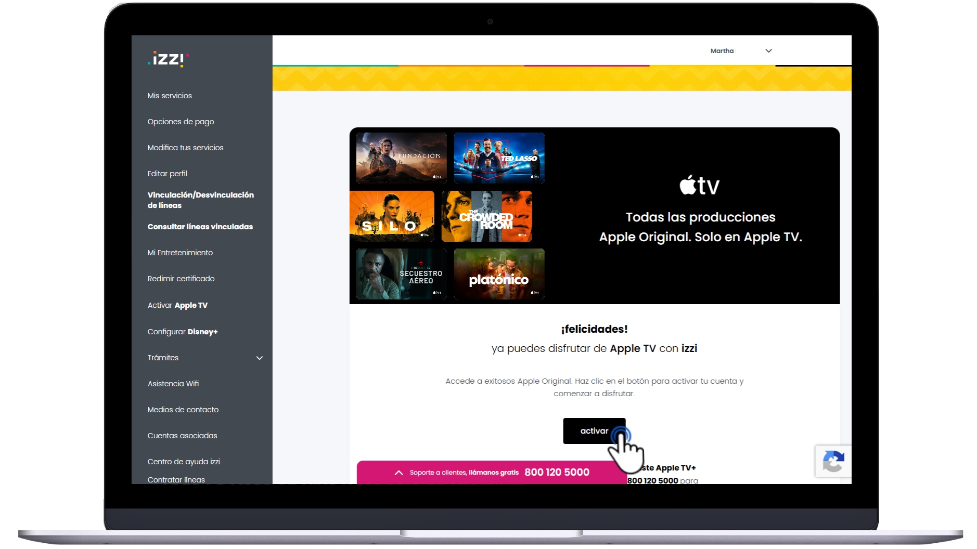977x549 pixels.
Task: Click 'Soporte a clientes, llámanos gratis' text
Action: click(x=464, y=473)
